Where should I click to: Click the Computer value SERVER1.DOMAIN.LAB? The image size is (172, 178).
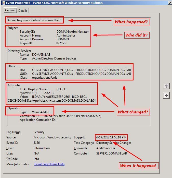112,153
